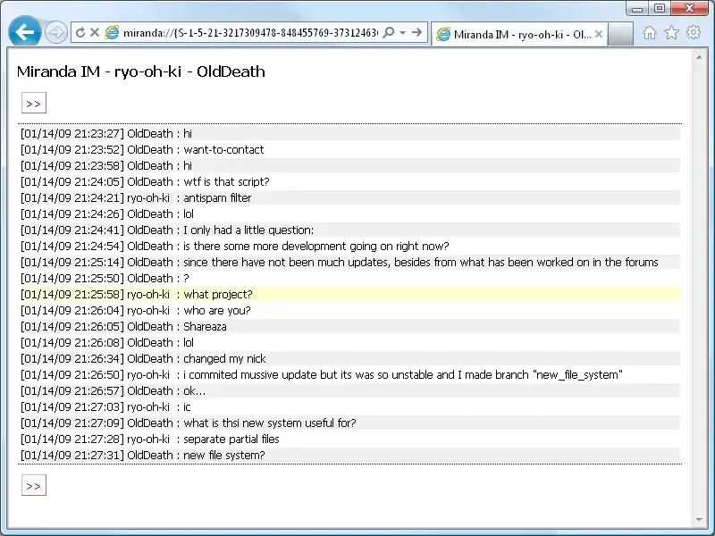Click the lone '?' message at 21:25:50

tap(186, 279)
